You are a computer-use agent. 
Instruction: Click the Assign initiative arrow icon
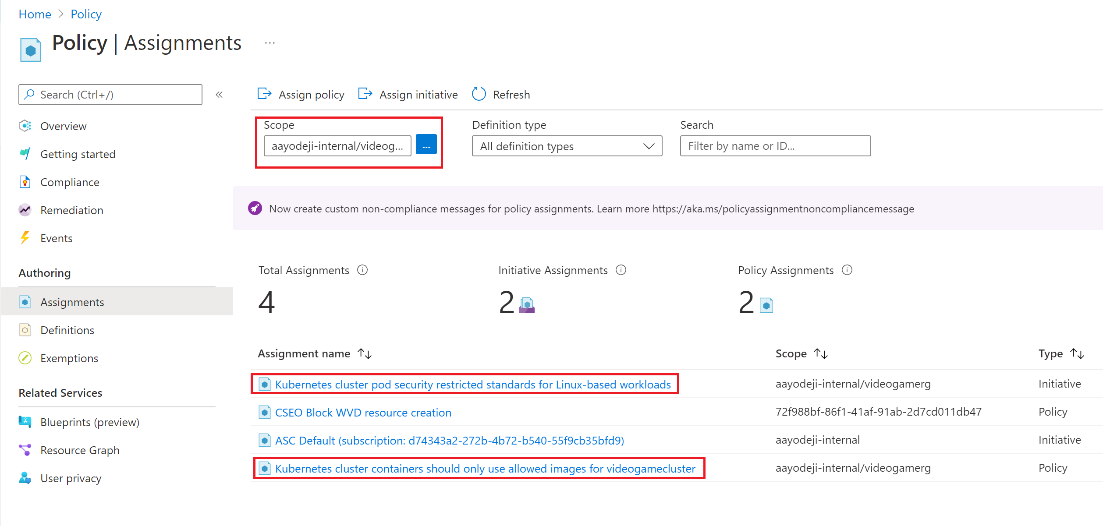pyautogui.click(x=365, y=94)
